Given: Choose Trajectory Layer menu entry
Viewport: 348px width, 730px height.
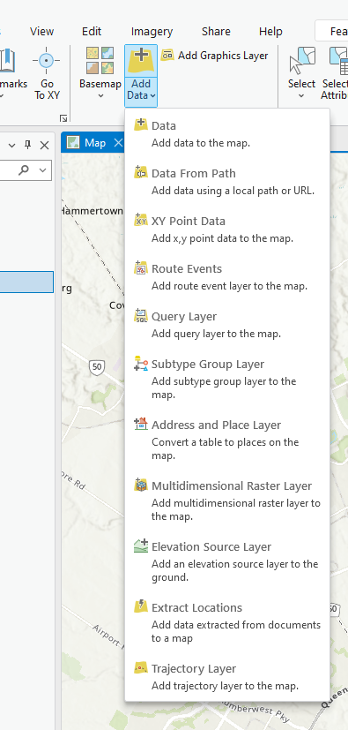Looking at the screenshot, I should 227,677.
